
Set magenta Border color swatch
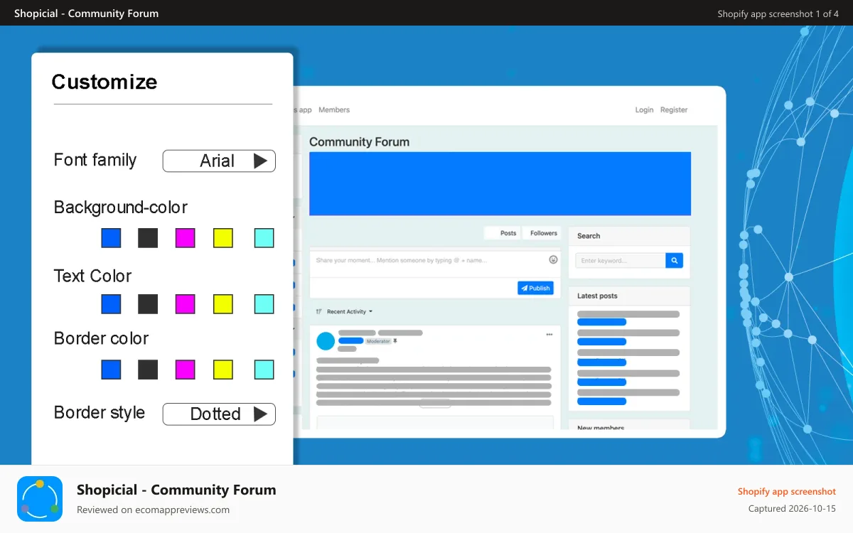(186, 370)
